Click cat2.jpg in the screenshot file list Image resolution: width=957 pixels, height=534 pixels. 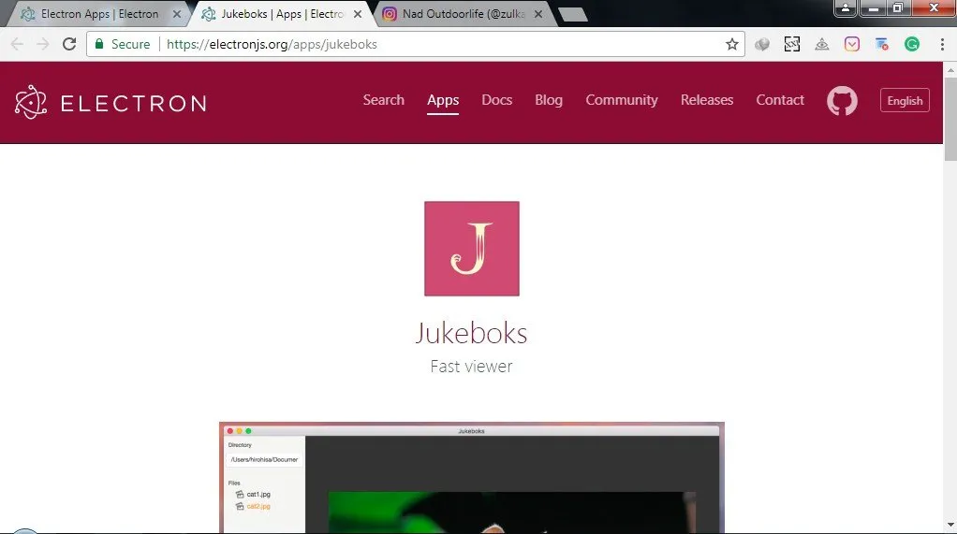258,507
